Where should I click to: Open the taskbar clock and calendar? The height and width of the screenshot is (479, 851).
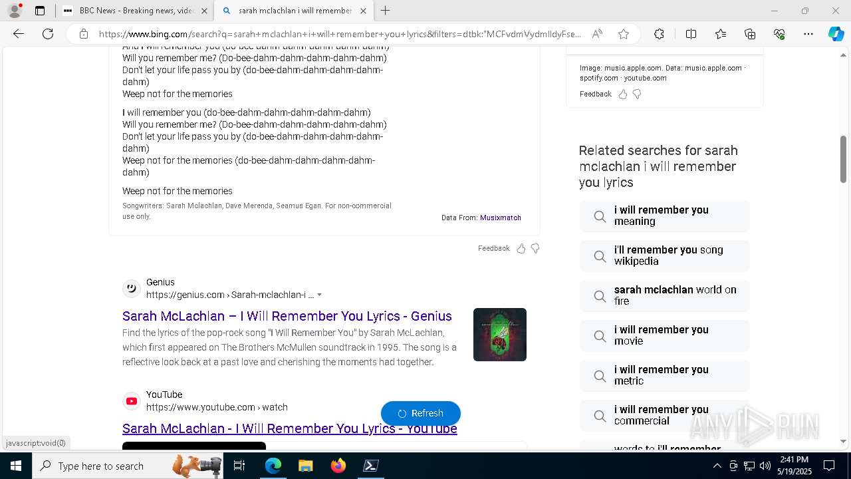[794, 466]
